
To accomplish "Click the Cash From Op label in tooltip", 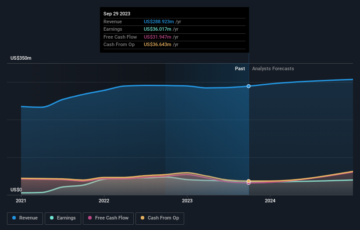I will [119, 45].
